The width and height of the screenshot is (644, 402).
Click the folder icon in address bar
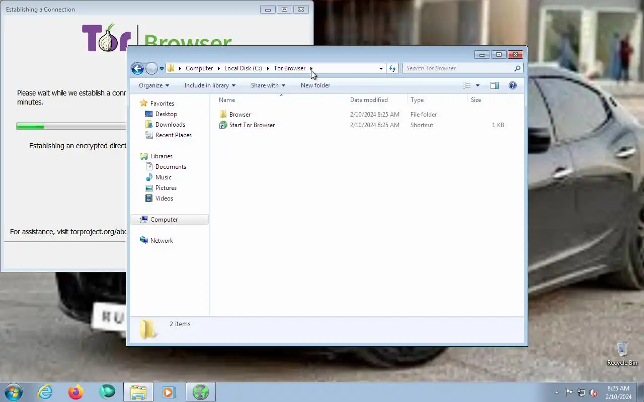171,68
